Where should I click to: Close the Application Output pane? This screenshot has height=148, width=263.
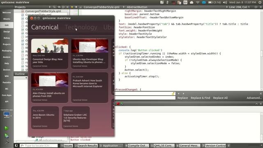261,104
